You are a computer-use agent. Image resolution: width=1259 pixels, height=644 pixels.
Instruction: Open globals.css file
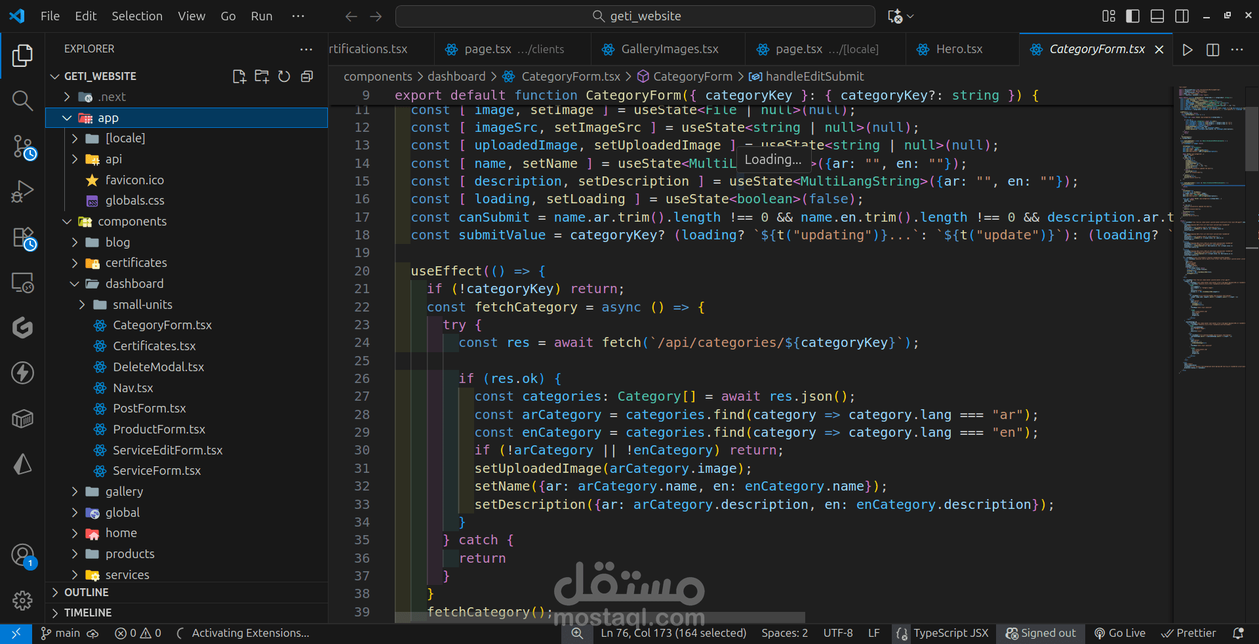[134, 201]
